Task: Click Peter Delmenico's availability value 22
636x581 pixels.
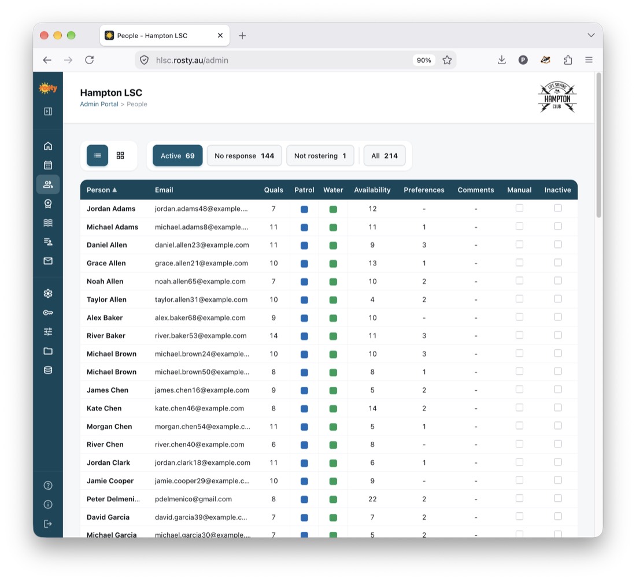Action: click(372, 499)
